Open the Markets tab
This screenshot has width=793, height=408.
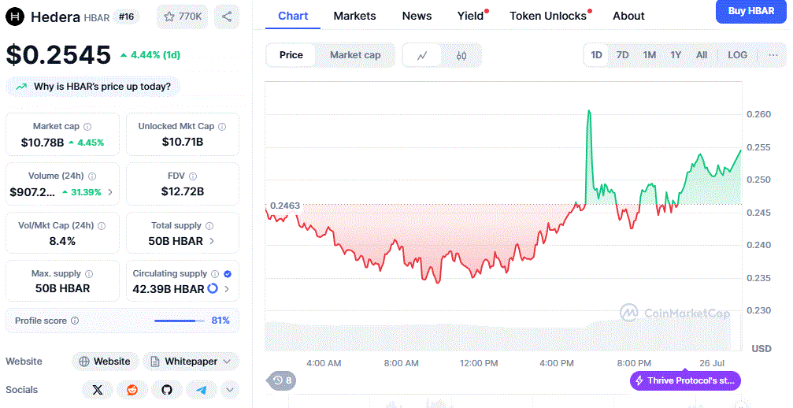tap(354, 16)
